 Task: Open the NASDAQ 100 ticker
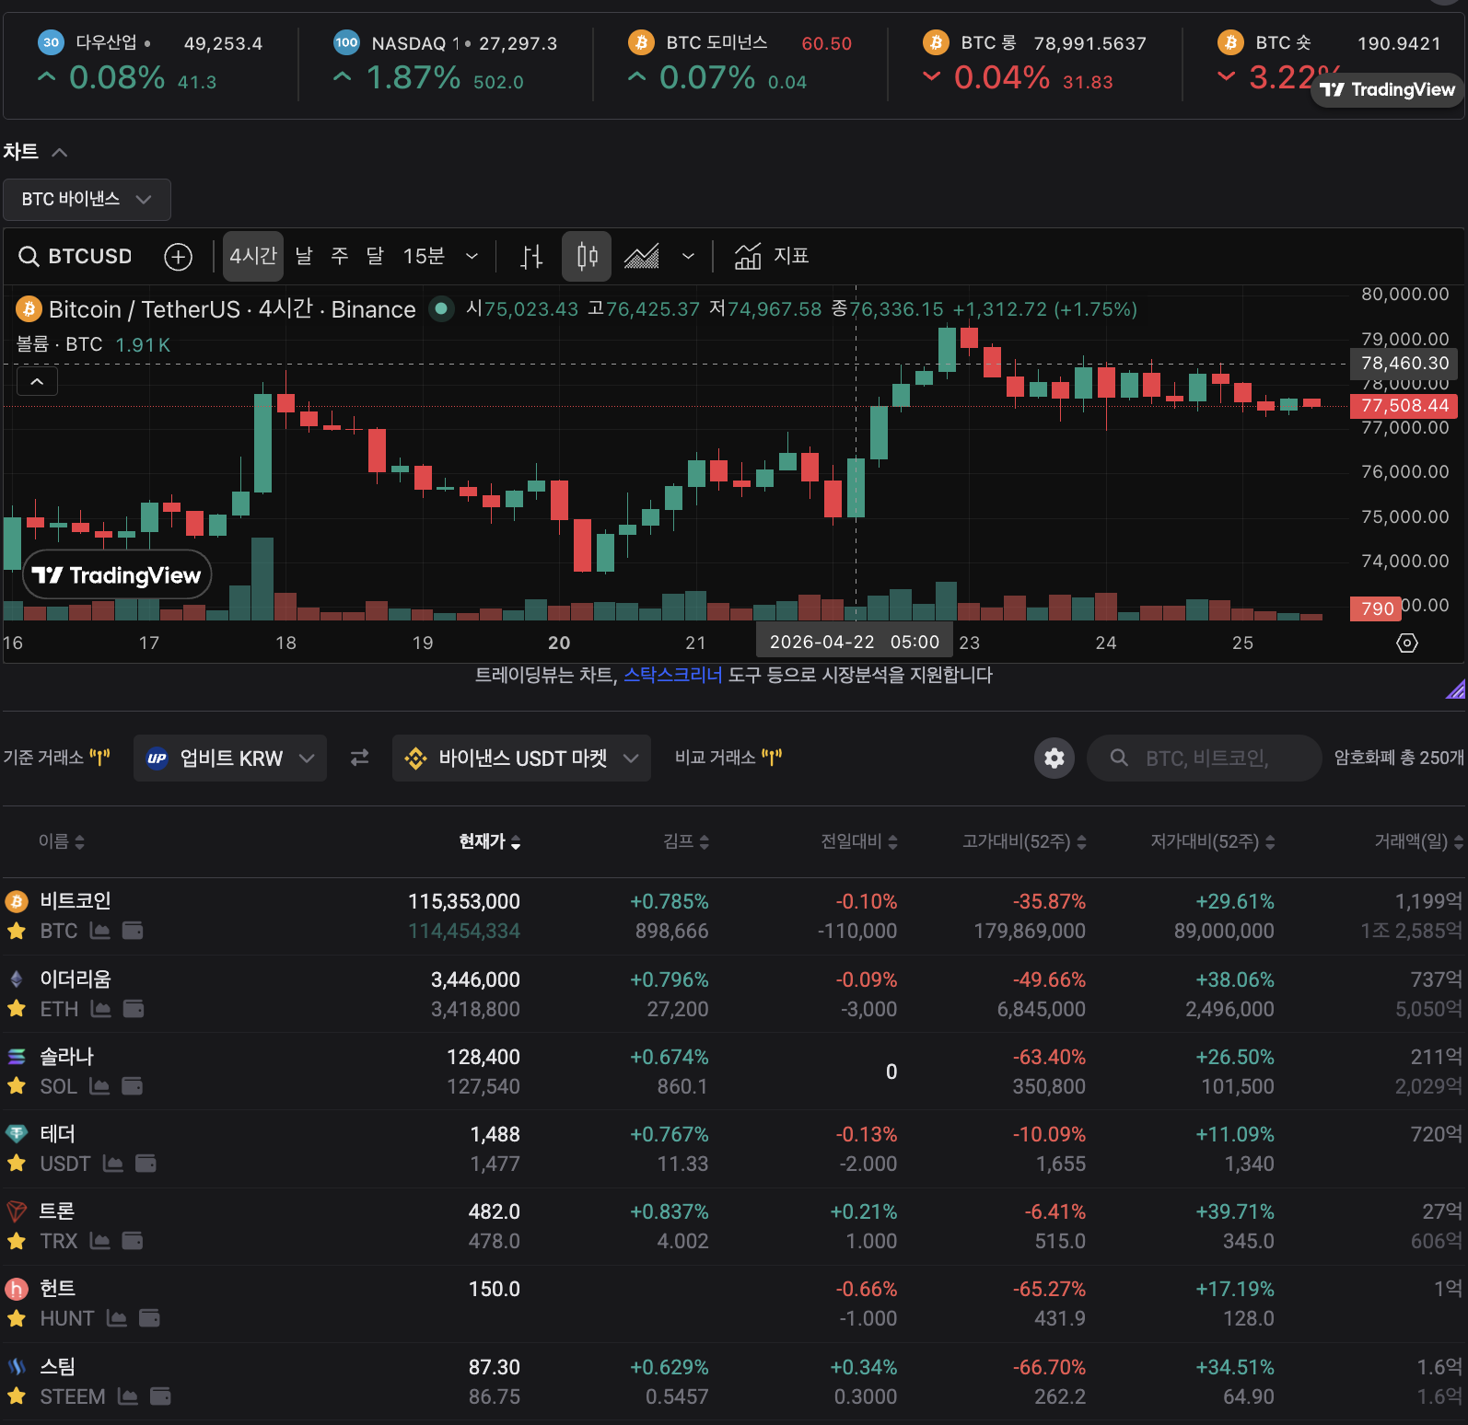click(x=446, y=62)
